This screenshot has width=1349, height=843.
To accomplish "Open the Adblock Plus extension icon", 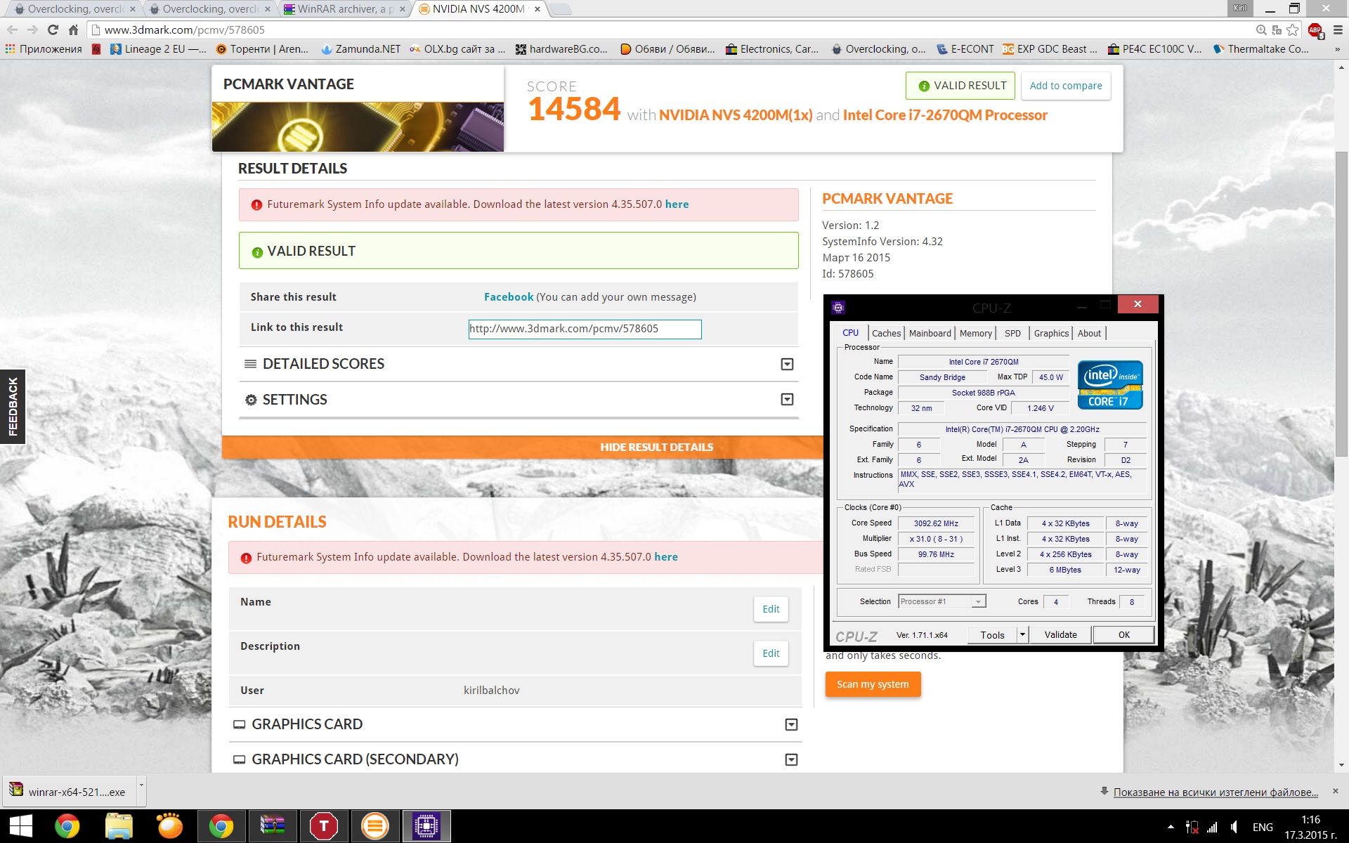I will (x=1315, y=30).
